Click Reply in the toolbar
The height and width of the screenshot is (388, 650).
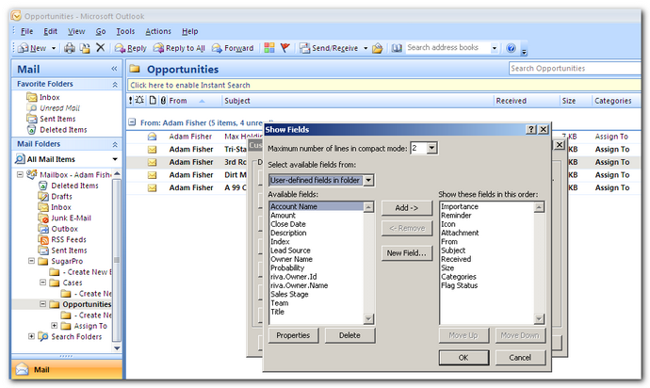coord(131,48)
